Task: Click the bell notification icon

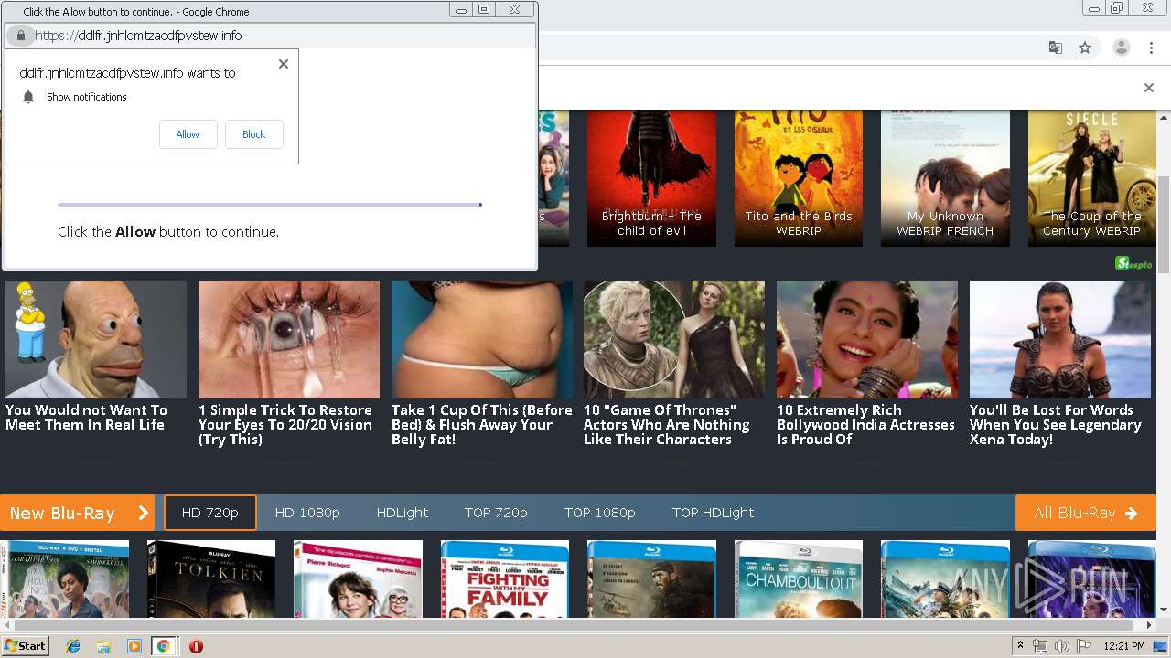Action: pyautogui.click(x=28, y=97)
